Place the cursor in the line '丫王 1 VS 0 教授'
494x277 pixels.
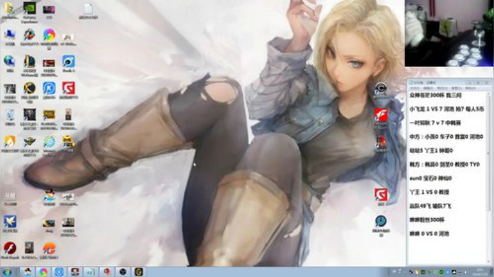[429, 192]
